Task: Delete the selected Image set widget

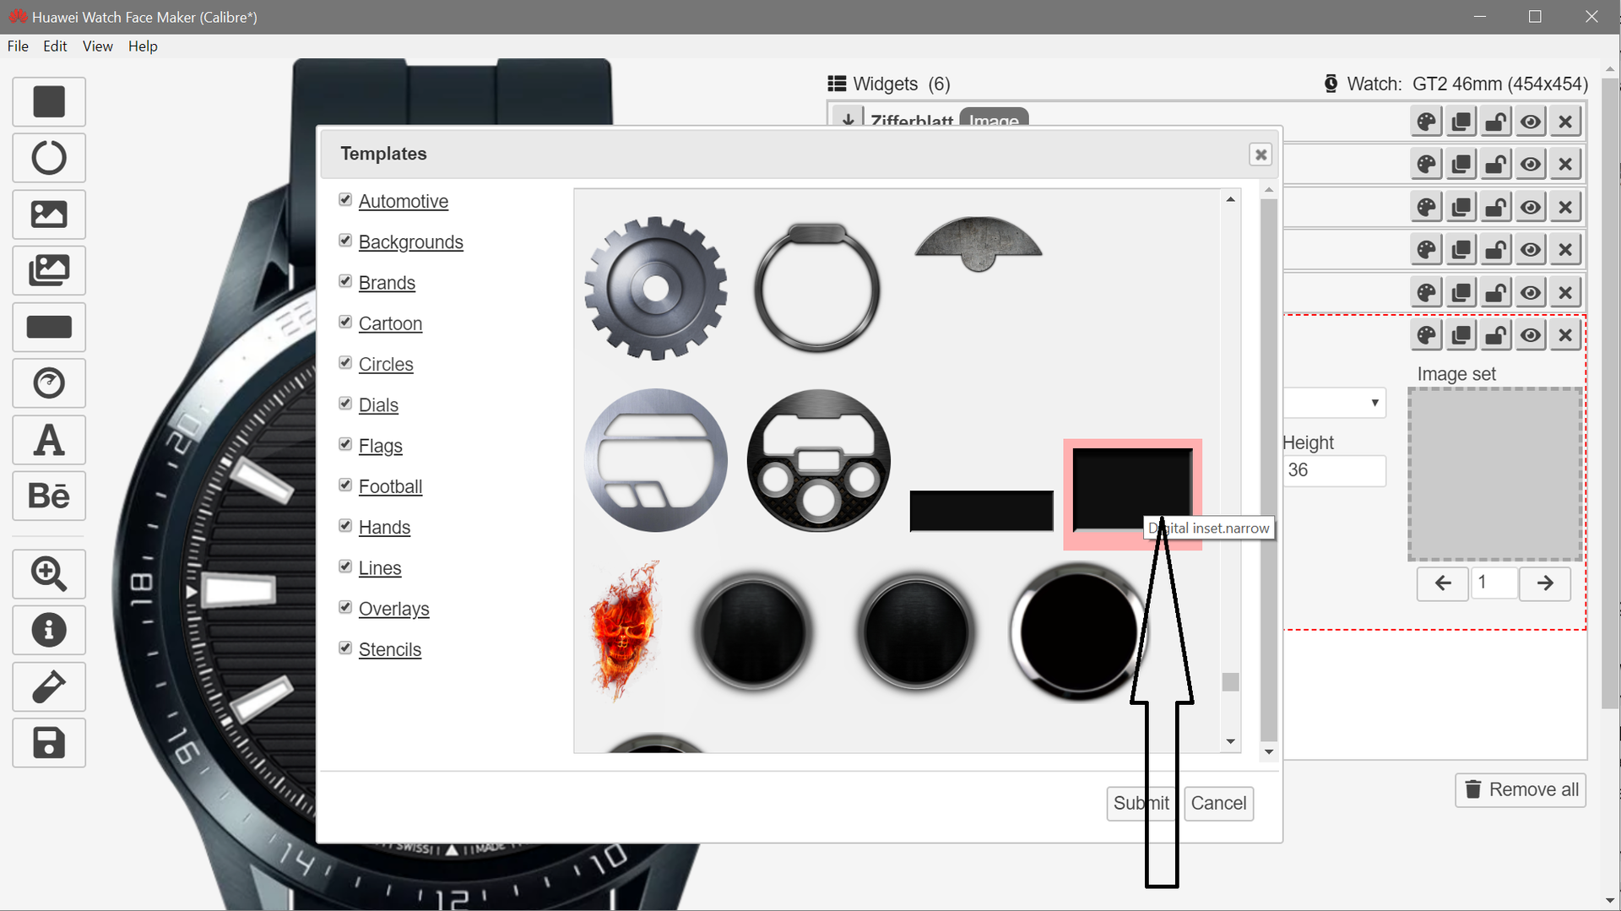Action: tap(1564, 335)
